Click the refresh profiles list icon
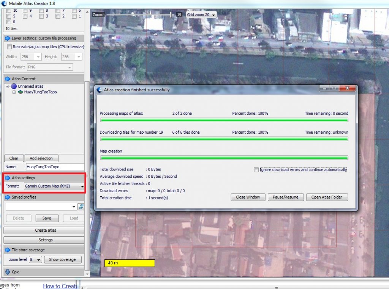 81,207
